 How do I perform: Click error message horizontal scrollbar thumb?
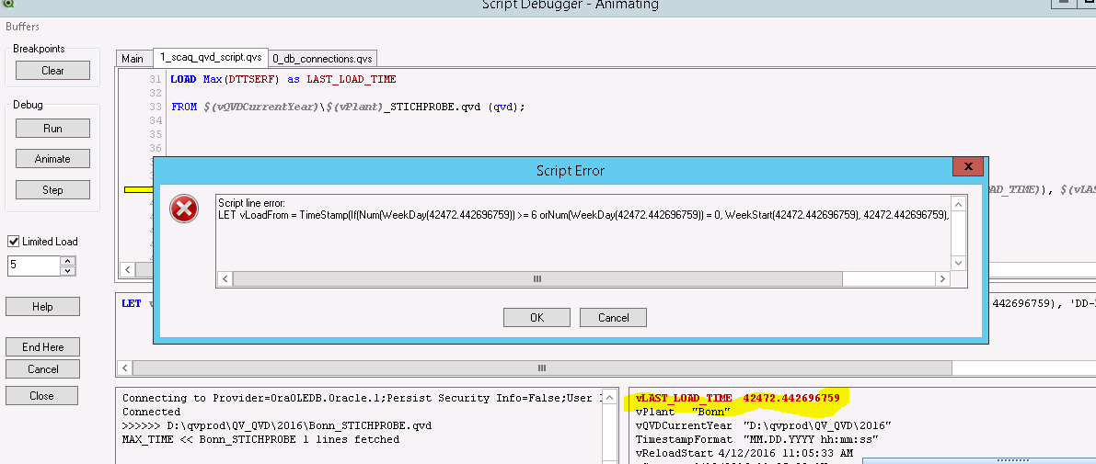pyautogui.click(x=537, y=278)
